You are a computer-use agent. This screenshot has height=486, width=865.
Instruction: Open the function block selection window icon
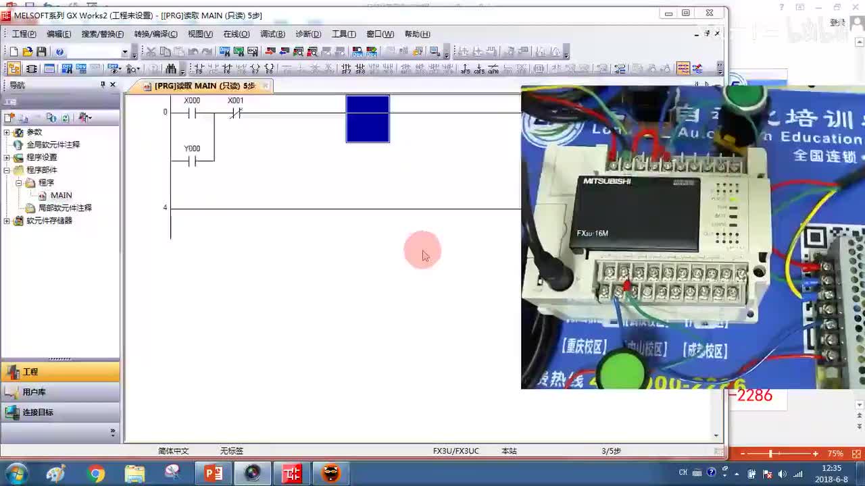tap(32, 69)
